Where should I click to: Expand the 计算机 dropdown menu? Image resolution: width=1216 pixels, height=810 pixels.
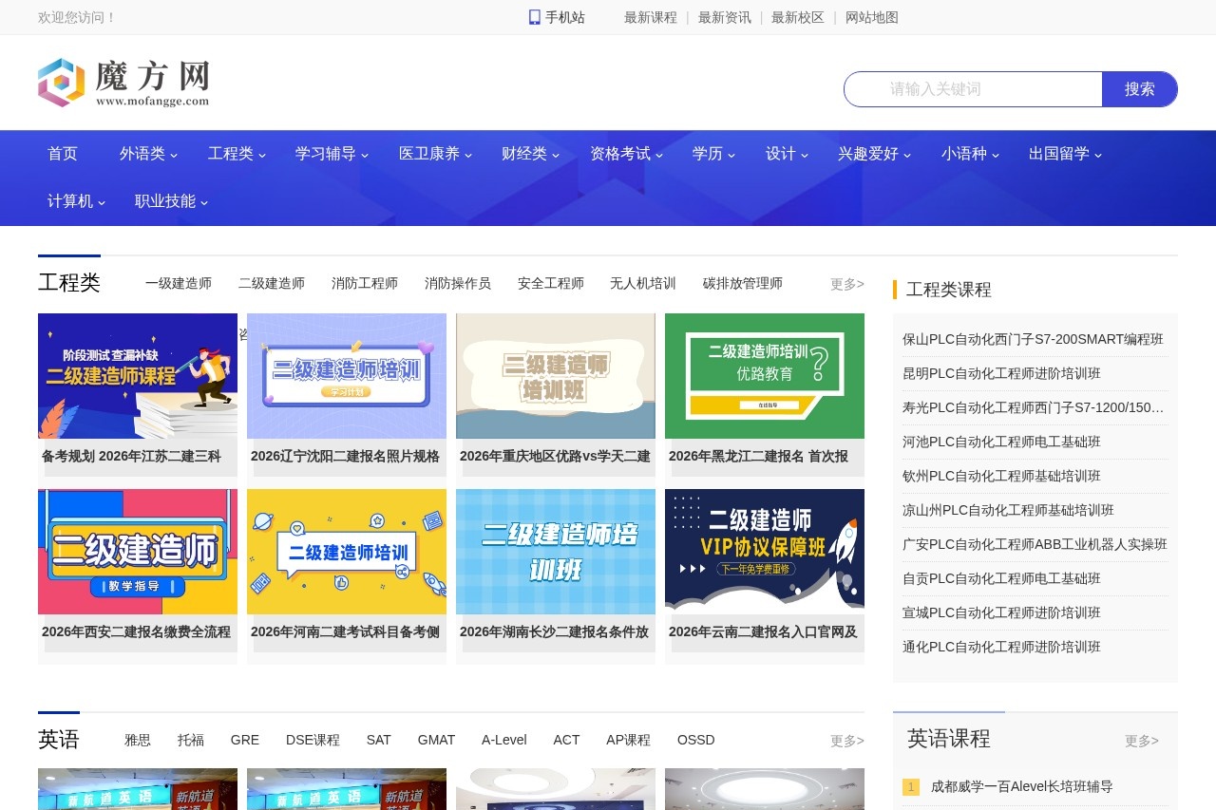69,200
